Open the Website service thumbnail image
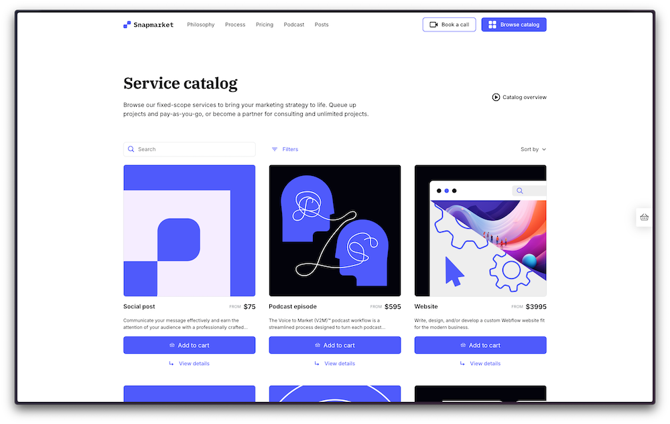This screenshot has width=670, height=424. coord(480,231)
